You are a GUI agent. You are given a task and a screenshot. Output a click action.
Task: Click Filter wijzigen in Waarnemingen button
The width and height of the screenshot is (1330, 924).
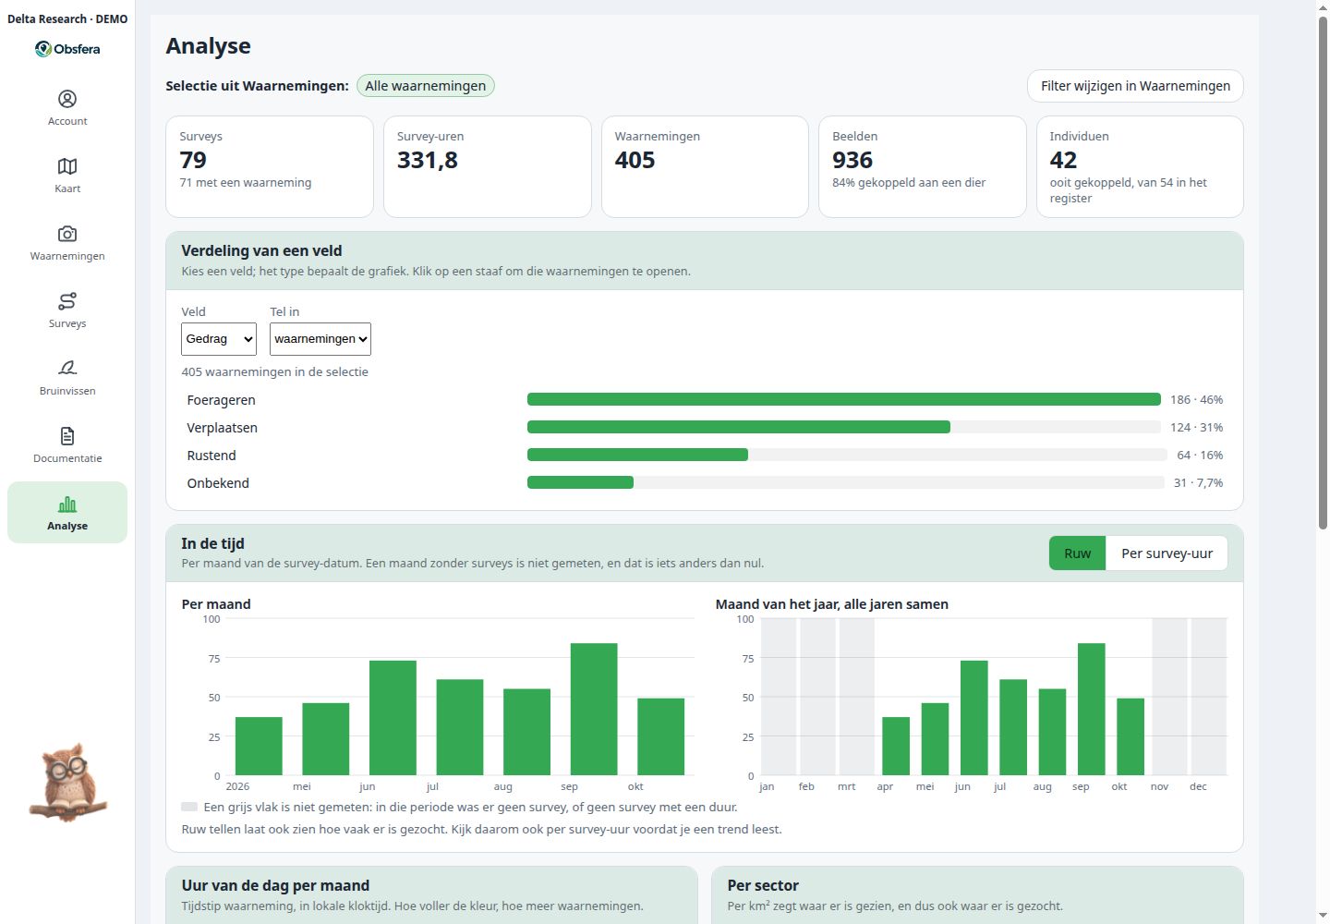tap(1135, 86)
